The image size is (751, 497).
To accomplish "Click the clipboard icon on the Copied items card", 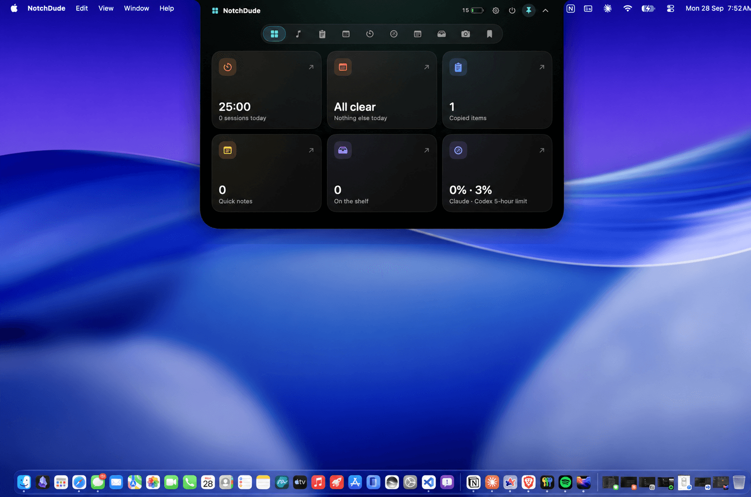I will click(x=458, y=67).
